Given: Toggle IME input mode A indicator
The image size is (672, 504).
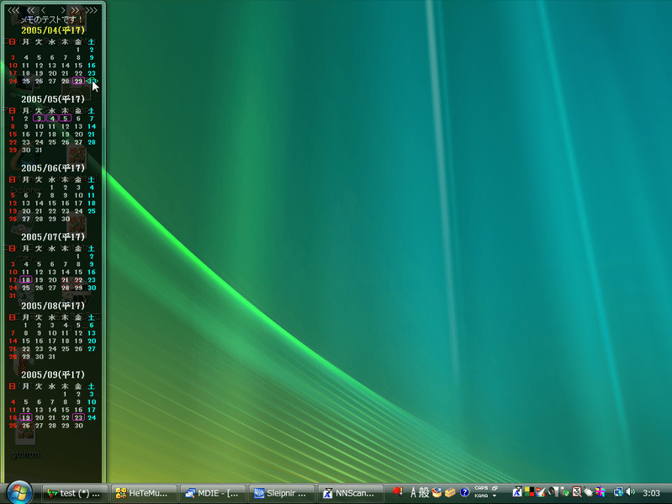Looking at the screenshot, I should coord(413,492).
